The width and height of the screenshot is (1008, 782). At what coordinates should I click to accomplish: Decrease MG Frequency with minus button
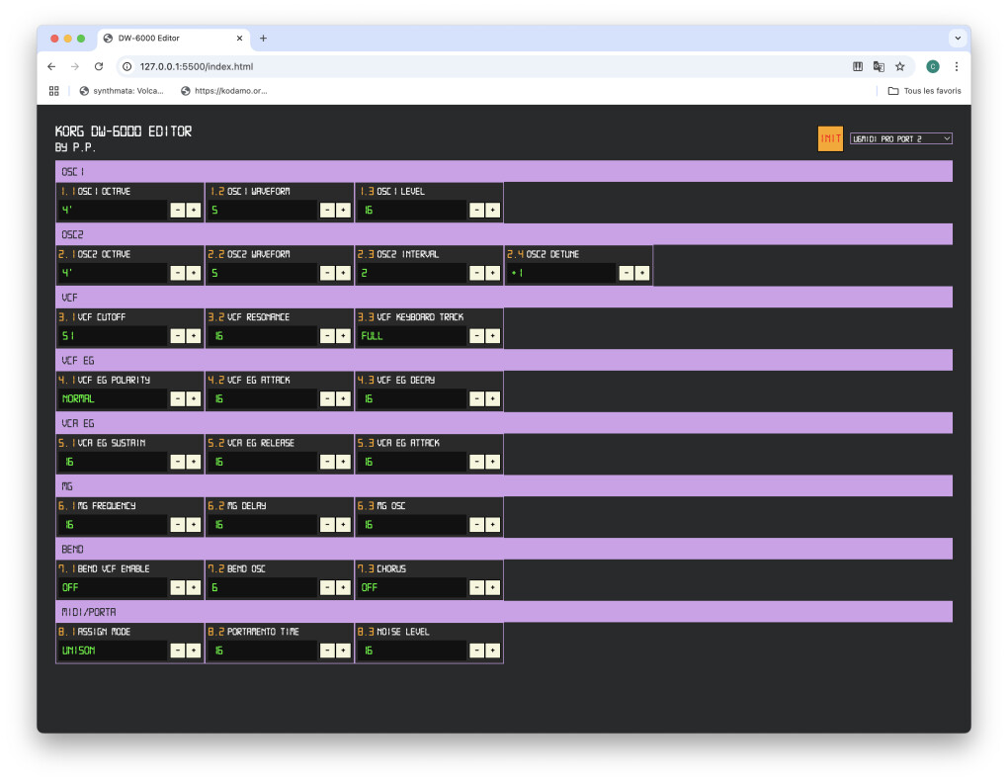[178, 525]
